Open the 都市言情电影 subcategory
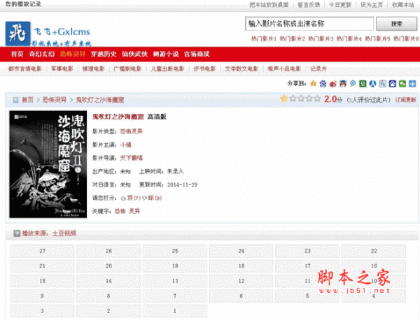Viewport: 420px width, 320px height. pos(25,68)
